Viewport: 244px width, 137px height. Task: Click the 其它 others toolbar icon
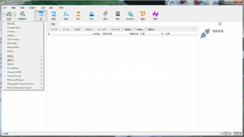tap(92, 16)
